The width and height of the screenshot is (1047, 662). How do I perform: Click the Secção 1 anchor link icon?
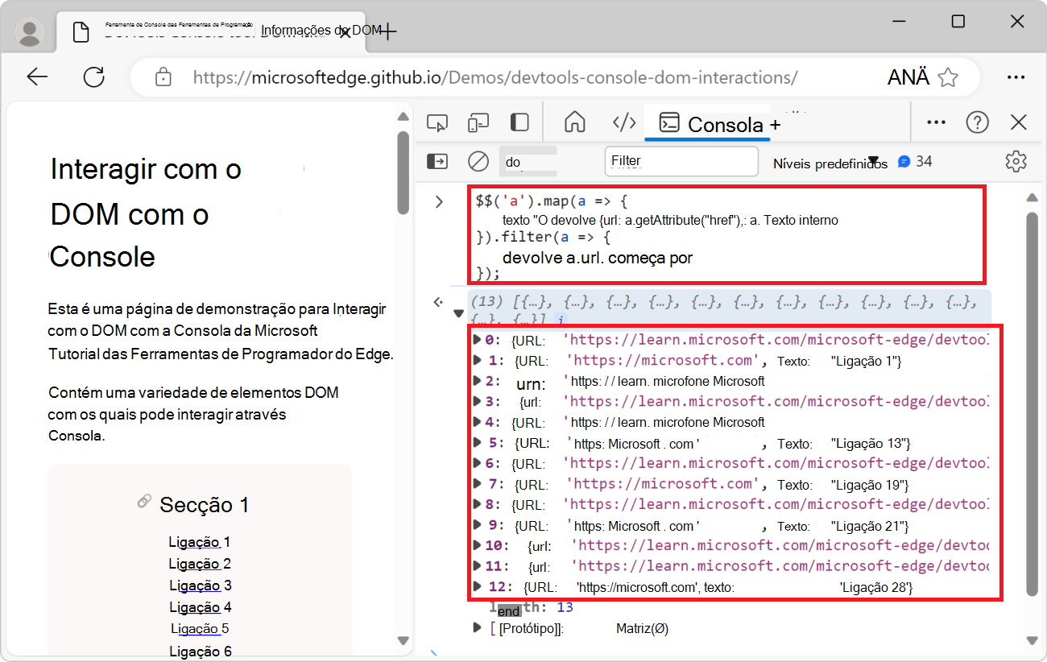[144, 502]
